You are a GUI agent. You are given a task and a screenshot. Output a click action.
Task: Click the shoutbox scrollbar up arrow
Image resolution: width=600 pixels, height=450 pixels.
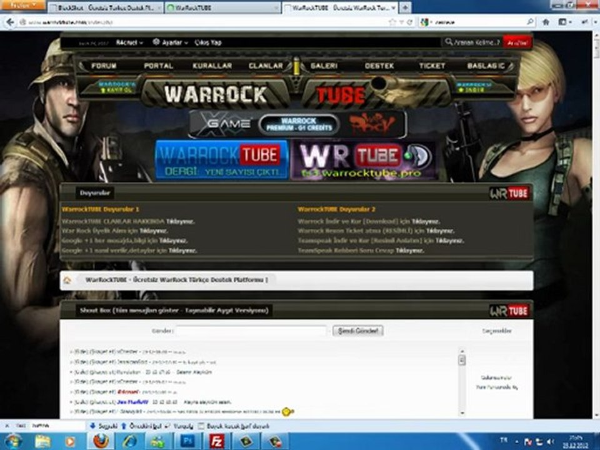point(462,351)
